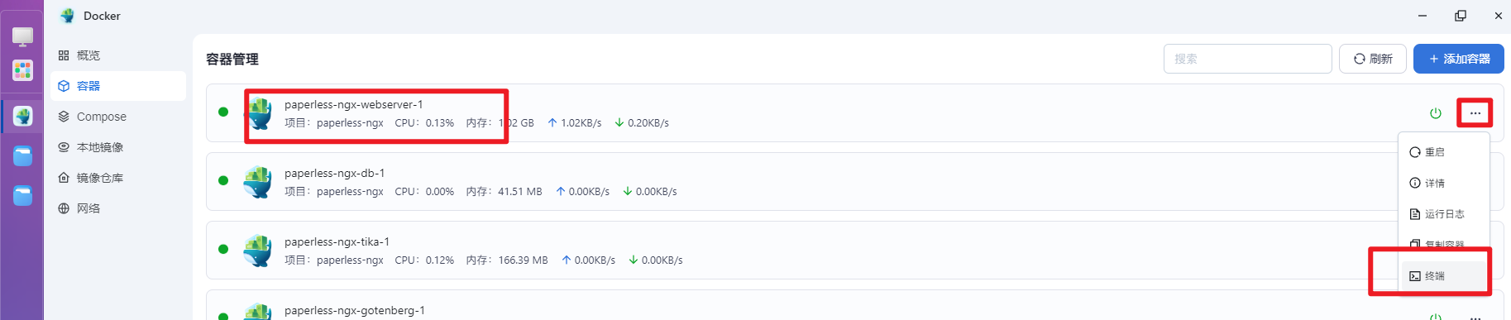
Task: Open more options for paperless-ngx-webserver-1
Action: 1475,113
